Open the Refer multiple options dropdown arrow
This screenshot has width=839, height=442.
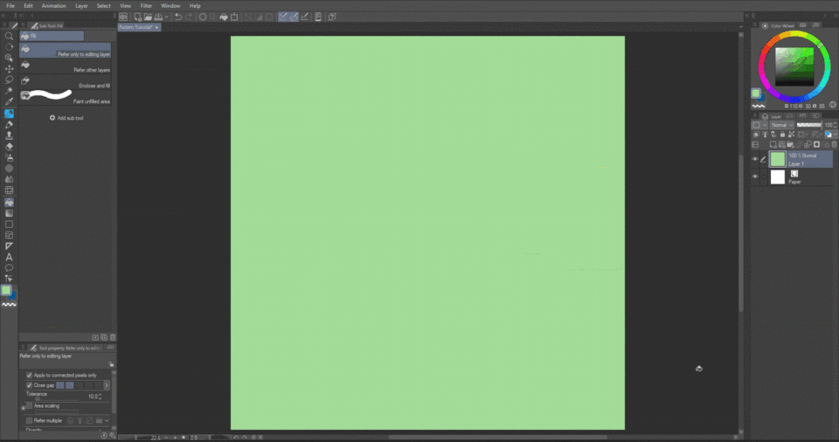[x=107, y=420]
